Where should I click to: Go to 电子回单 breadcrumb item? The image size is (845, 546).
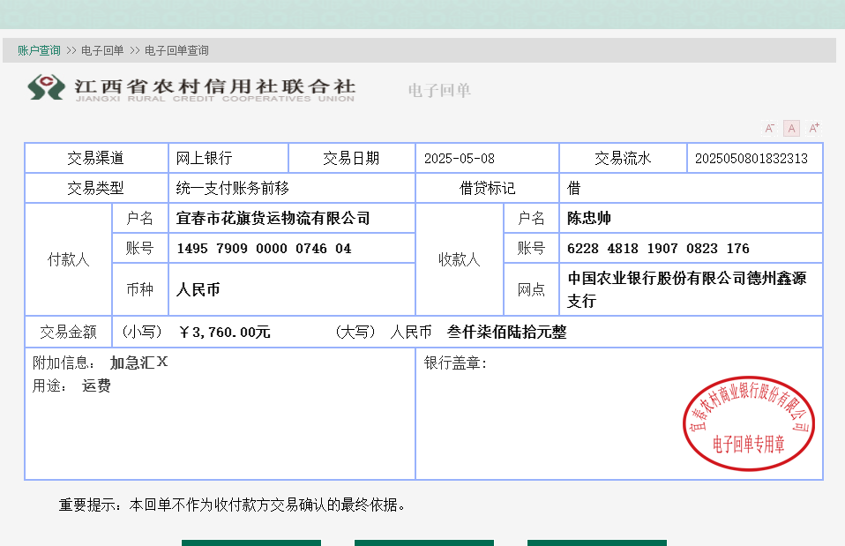point(102,50)
